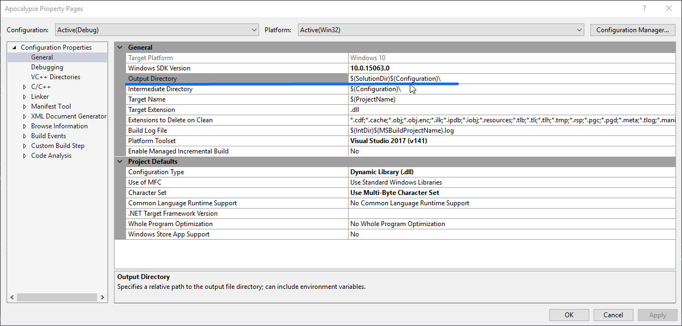Screen dimensions: 682x326
Task: Collapse the General section chevron
Action: [120, 48]
